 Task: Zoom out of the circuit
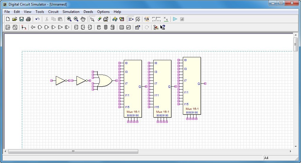76,19
